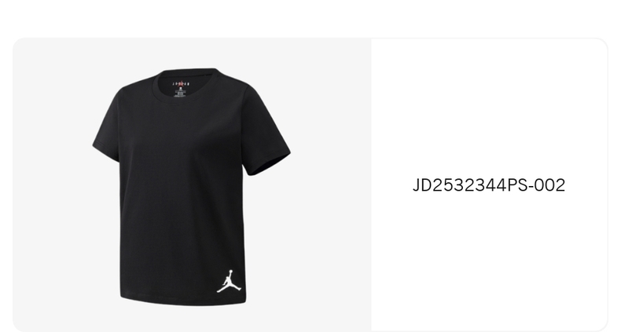
Task: Open the black t-shirt product image
Action: pyautogui.click(x=192, y=187)
